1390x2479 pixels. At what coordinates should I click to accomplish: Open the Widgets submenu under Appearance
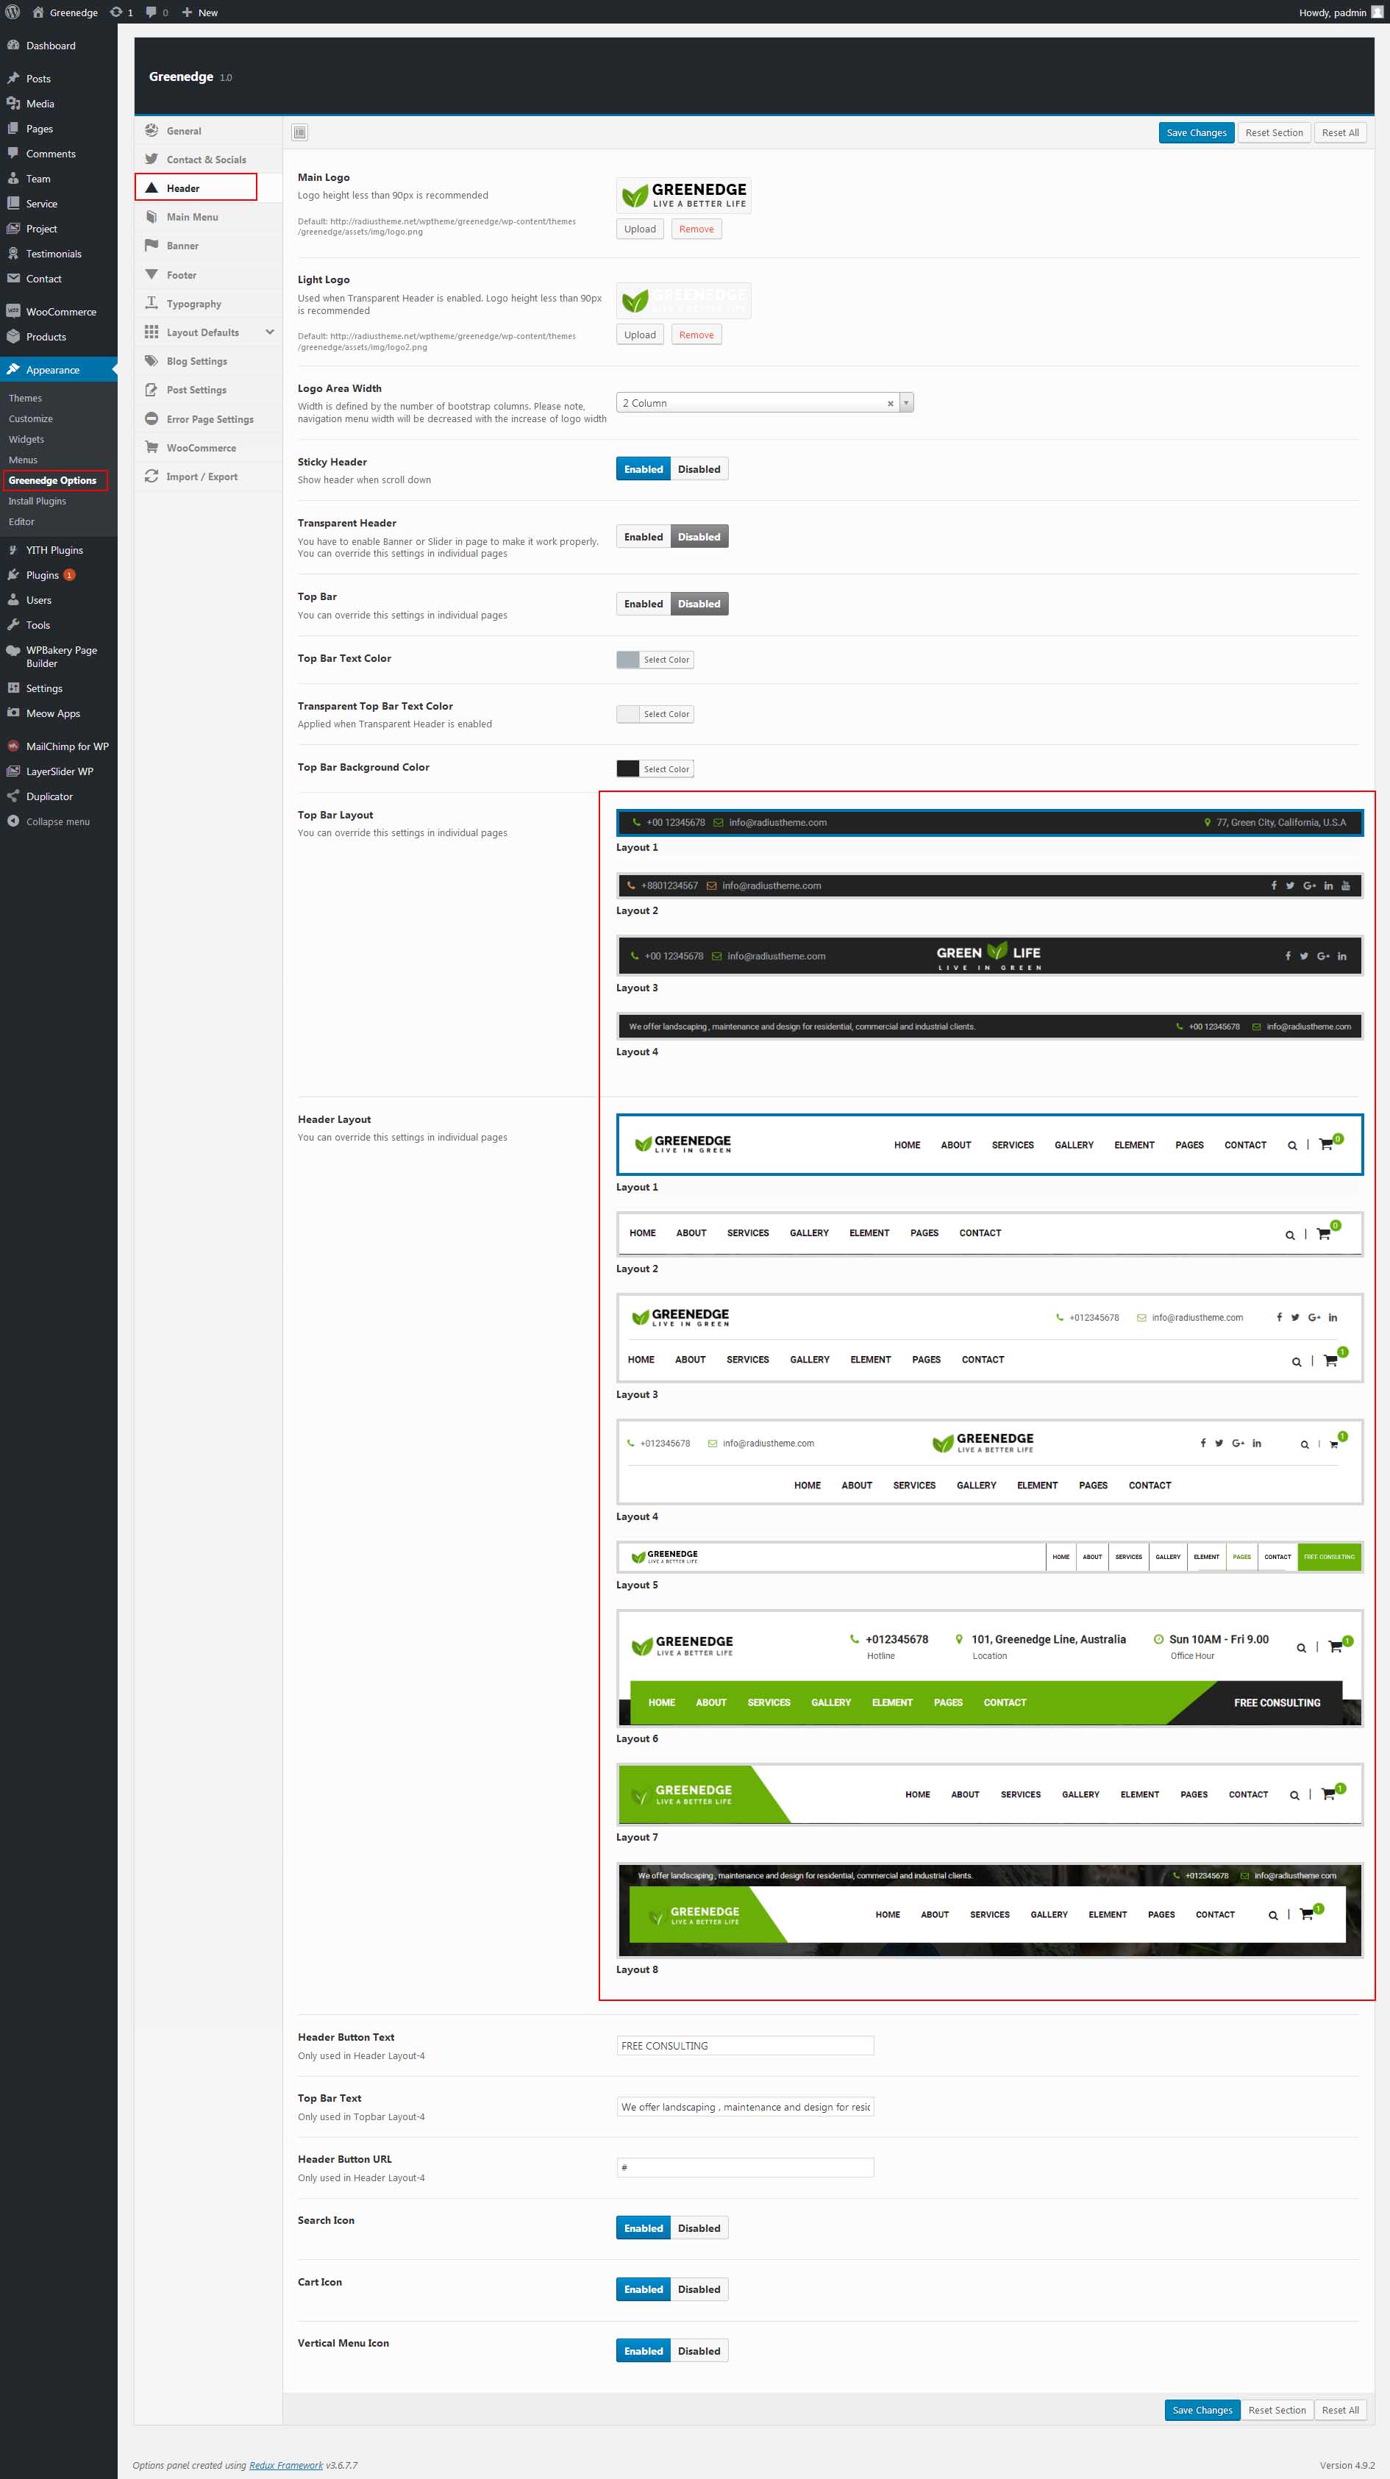pos(27,439)
